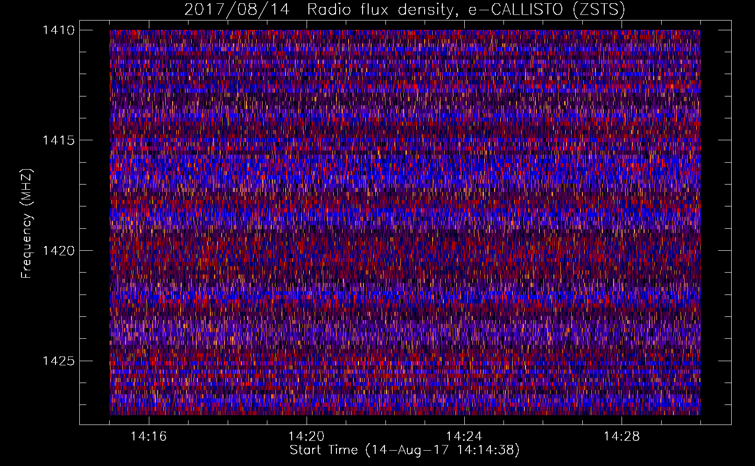Click the 14:28 time tick label
755x466 pixels.
tap(622, 437)
